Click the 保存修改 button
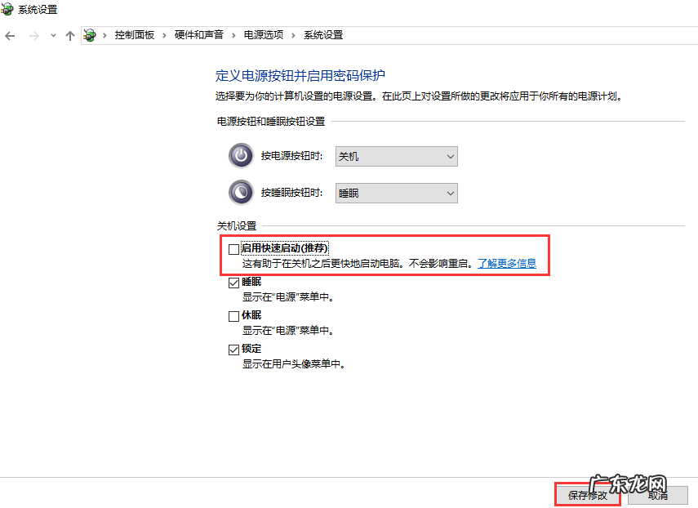 pyautogui.click(x=587, y=495)
